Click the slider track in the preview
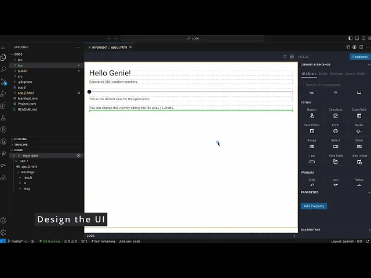371x278 pixels. click(191, 92)
